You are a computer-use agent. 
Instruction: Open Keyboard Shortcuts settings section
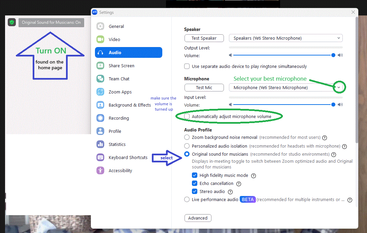point(128,158)
